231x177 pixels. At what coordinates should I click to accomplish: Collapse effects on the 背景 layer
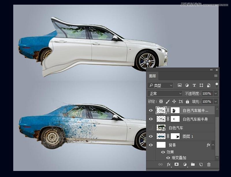coord(213,145)
